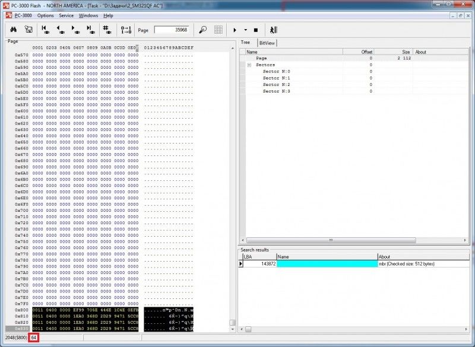Click the tree panel scroll left arrow
Viewport: 475px width, 347px height.
tap(242, 240)
